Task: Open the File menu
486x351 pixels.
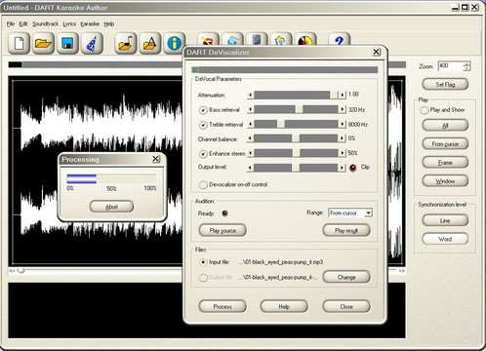Action: 11,23
